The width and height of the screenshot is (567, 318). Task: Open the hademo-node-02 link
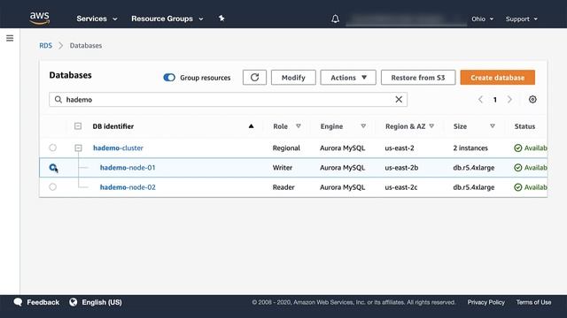pyautogui.click(x=128, y=187)
